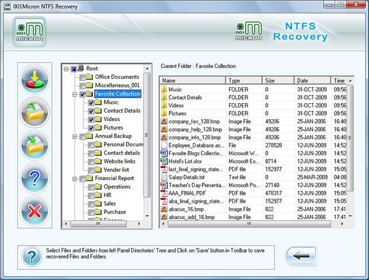The width and height of the screenshot is (369, 280).
Task: Sort file list by Type column header
Action: click(244, 80)
